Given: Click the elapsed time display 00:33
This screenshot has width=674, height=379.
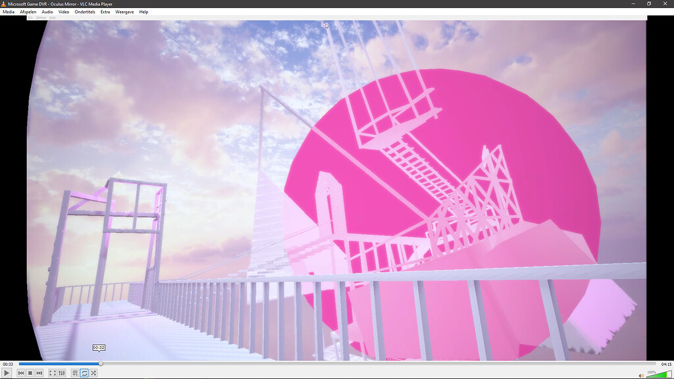Looking at the screenshot, I should point(9,363).
